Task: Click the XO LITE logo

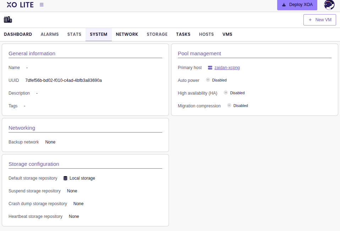Action: point(20,5)
